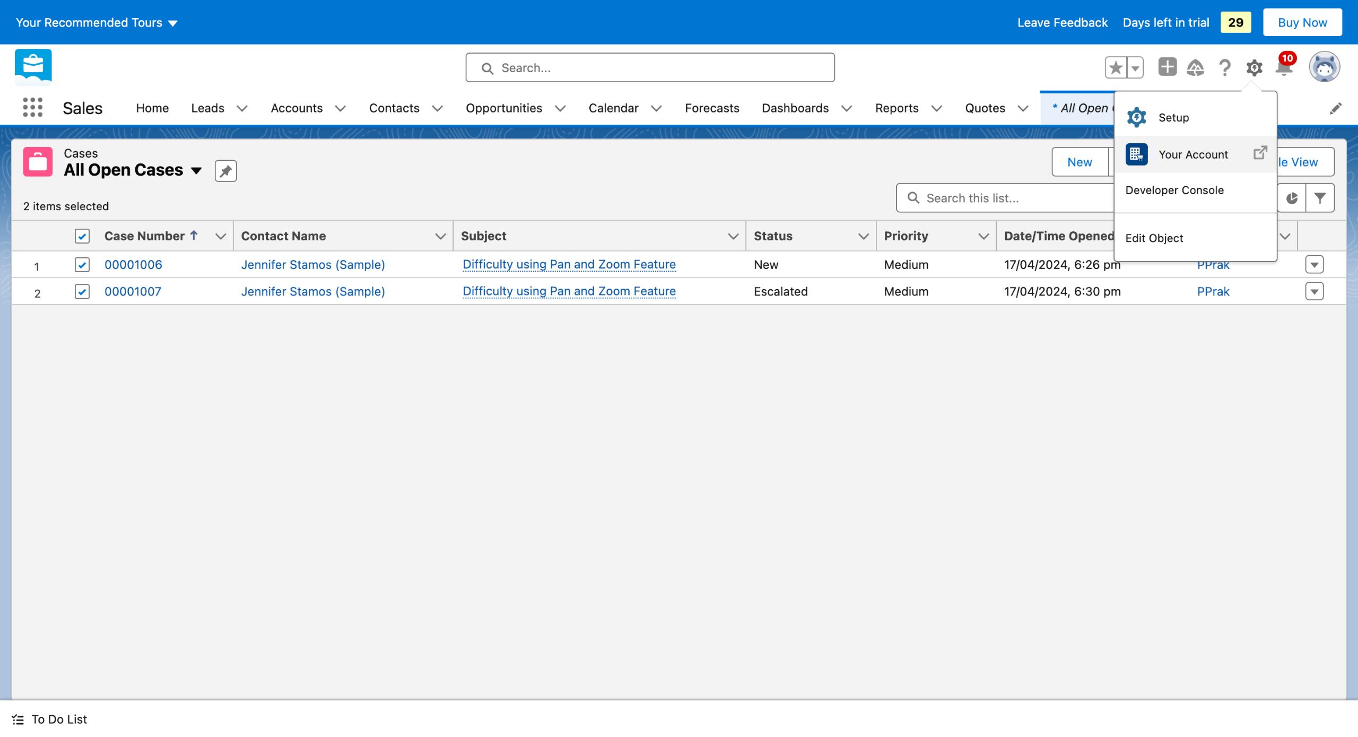The height and width of the screenshot is (737, 1358).
Task: Choose Edit Object menu item
Action: pyautogui.click(x=1195, y=238)
